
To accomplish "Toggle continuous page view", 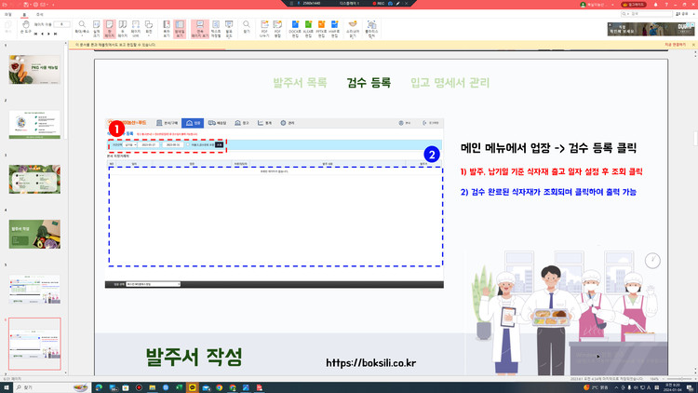I will click(x=200, y=29).
